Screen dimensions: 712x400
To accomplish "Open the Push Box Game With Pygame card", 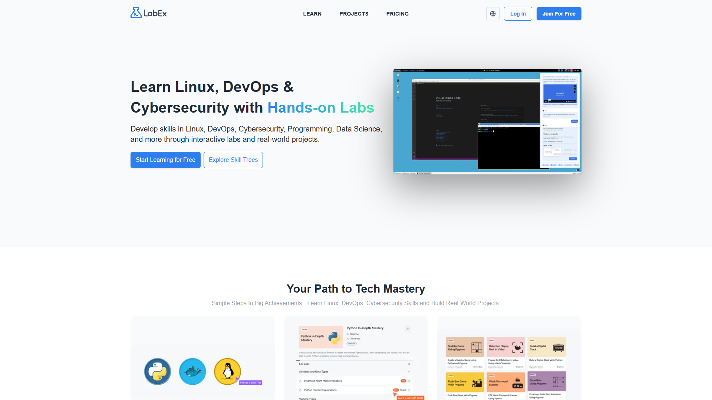I will (x=465, y=386).
